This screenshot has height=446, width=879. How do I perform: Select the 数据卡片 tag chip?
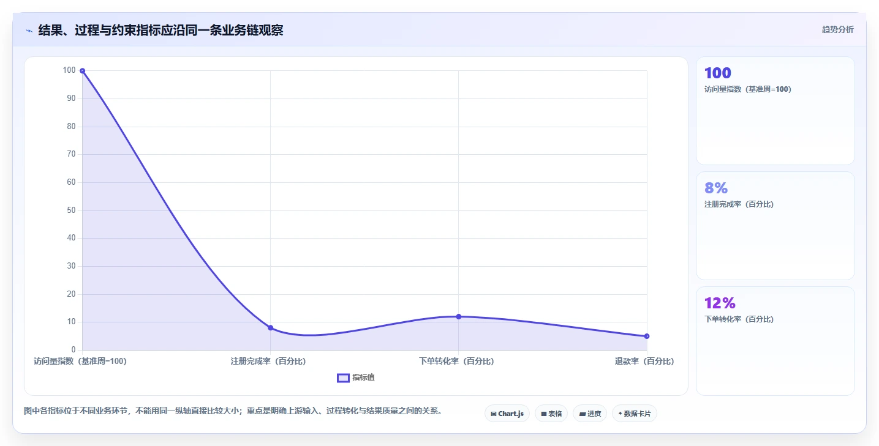(x=634, y=414)
